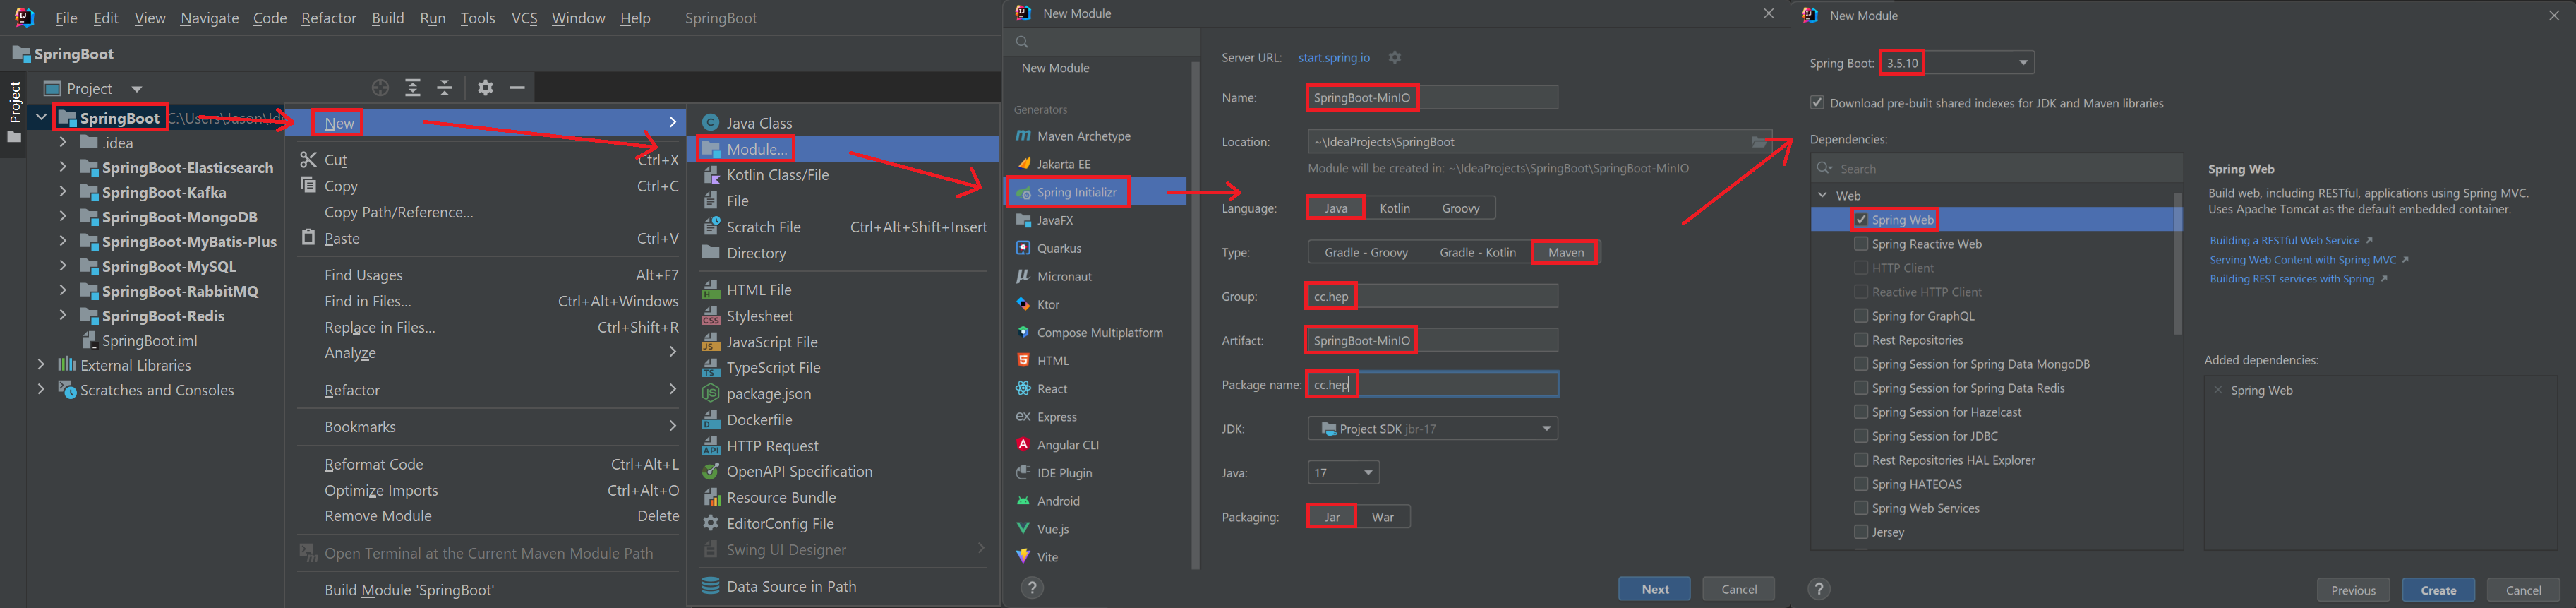Open the Spring Boot version dropdown
Screen dimensions: 2576x608
point(2023,63)
